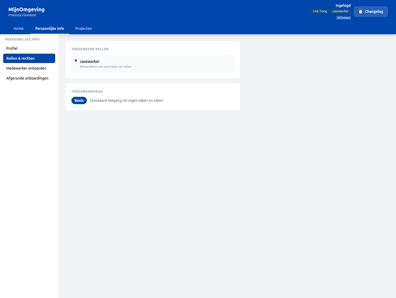Click the MijnOmgeving logo
Viewport: 396px width, 298px height.
pos(26,9)
